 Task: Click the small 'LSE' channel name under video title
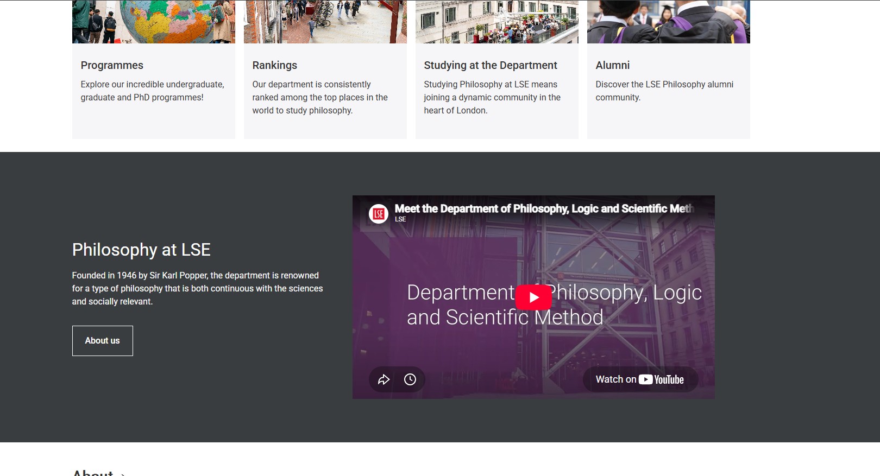tap(400, 219)
